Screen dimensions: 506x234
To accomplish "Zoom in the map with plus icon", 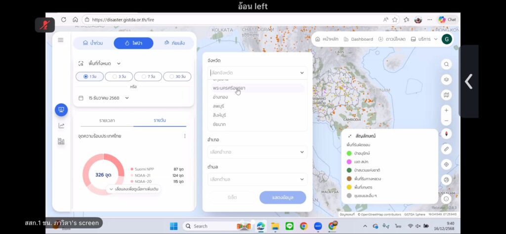I will pos(446,110).
